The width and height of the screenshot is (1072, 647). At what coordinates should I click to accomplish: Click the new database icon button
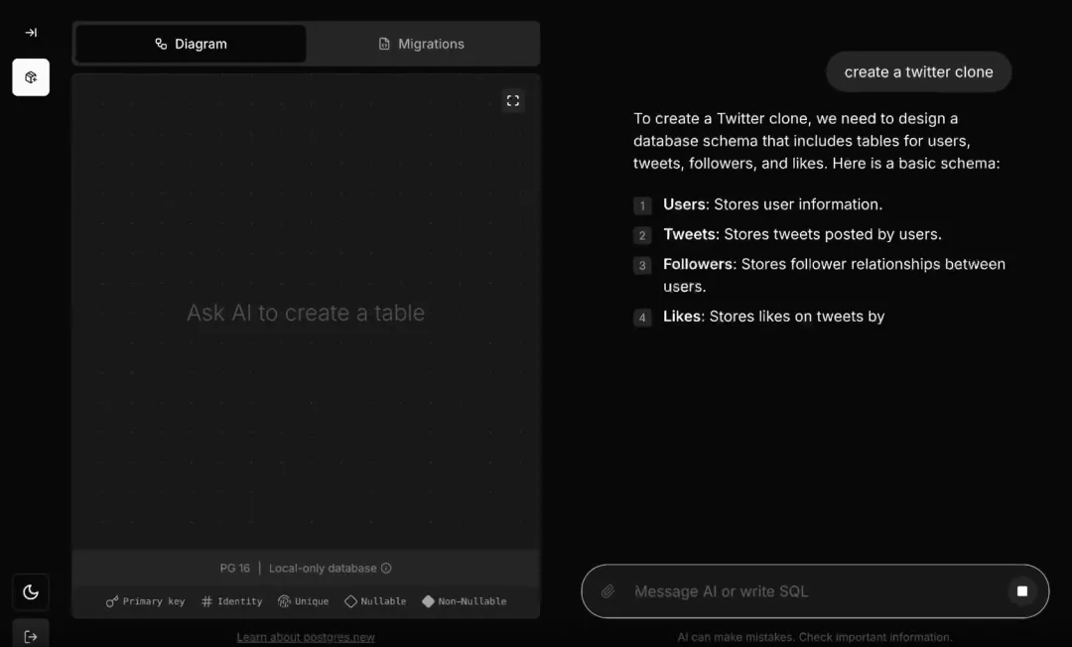tap(31, 77)
